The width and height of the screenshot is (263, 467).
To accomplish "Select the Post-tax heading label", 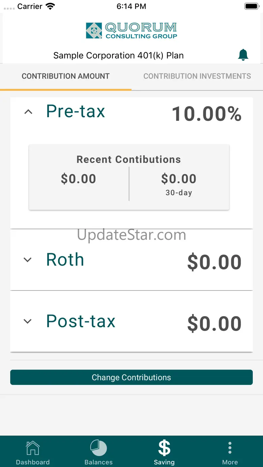I will click(x=81, y=321).
